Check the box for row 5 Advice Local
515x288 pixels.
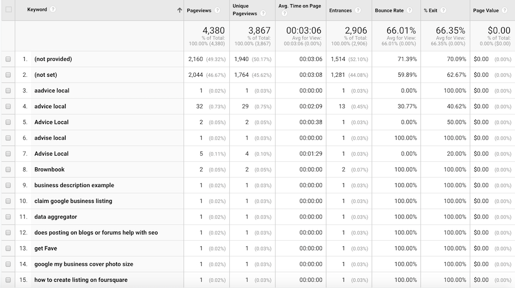[x=8, y=122]
